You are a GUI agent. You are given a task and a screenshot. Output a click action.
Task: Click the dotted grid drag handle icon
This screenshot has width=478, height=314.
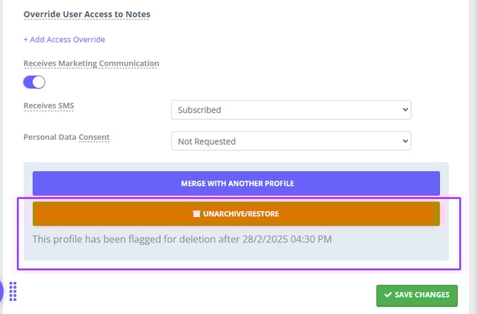(13, 292)
